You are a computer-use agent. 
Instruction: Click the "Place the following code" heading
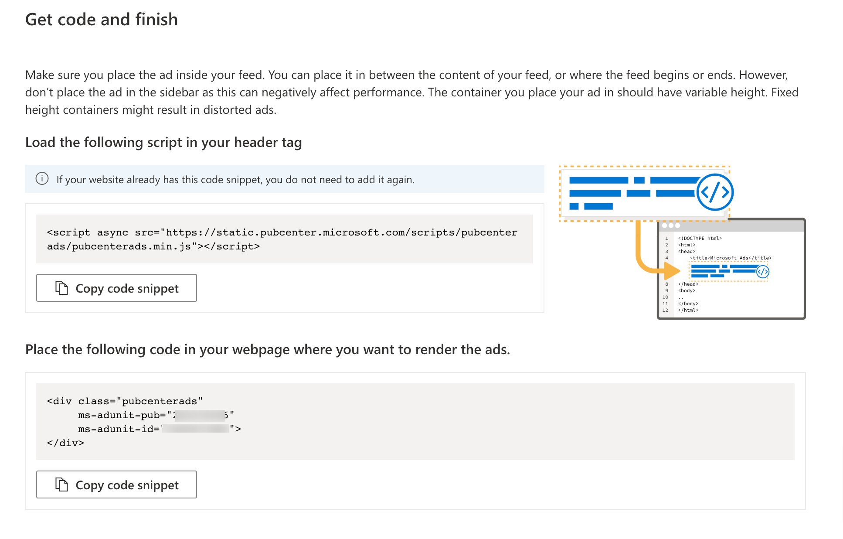267,349
